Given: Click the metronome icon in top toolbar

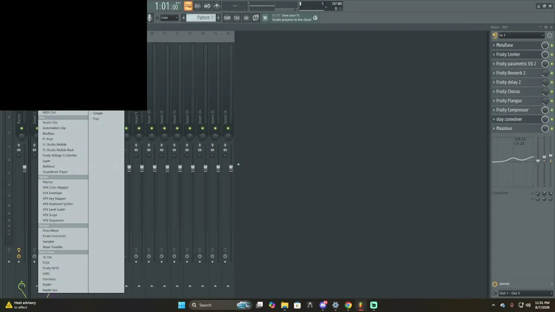Looking at the screenshot, I should coord(217,6).
